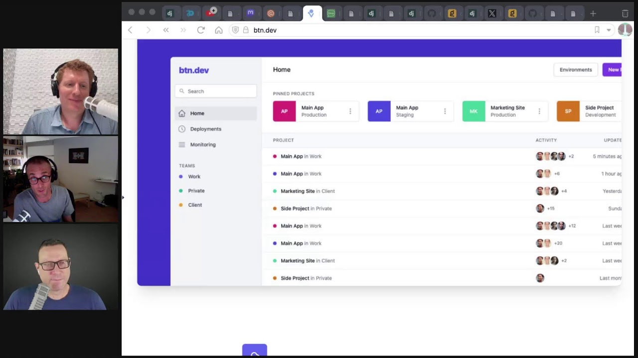Select the Client team in sidebar
638x358 pixels.
(195, 205)
